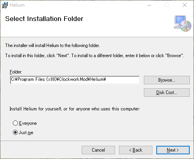Go back with the Back button
The image size is (194, 159).
(x=136, y=150)
